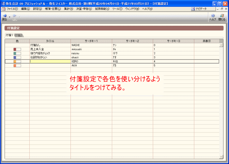Switch to the 付箋2 tab
This screenshot has width=229, height=164.
point(19,35)
